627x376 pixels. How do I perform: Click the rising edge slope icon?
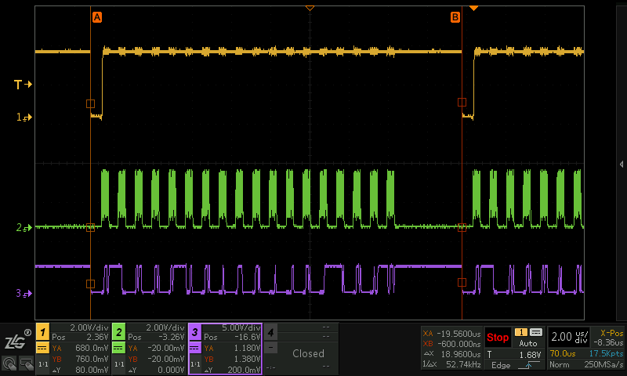(528, 365)
